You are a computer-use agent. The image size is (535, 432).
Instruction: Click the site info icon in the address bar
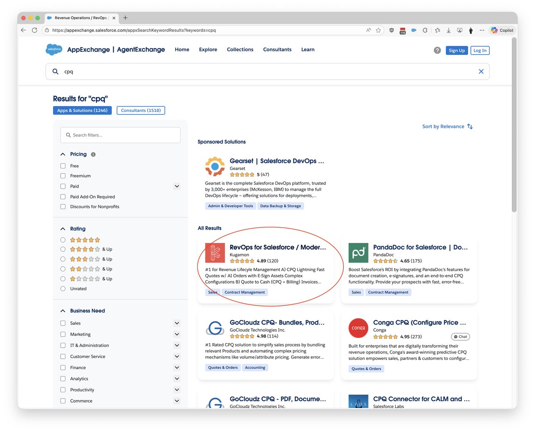pyautogui.click(x=46, y=30)
